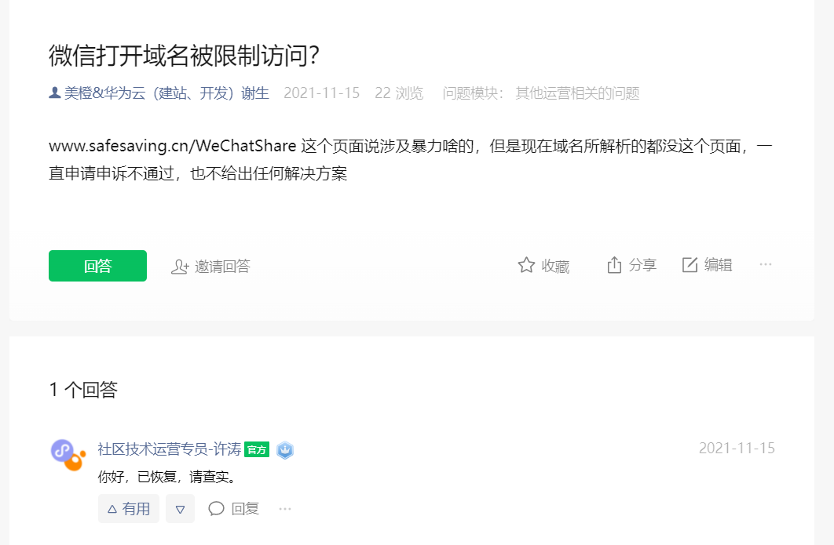The height and width of the screenshot is (545, 834).
Task: Upvote the answer with 有用
Action: tap(129, 509)
